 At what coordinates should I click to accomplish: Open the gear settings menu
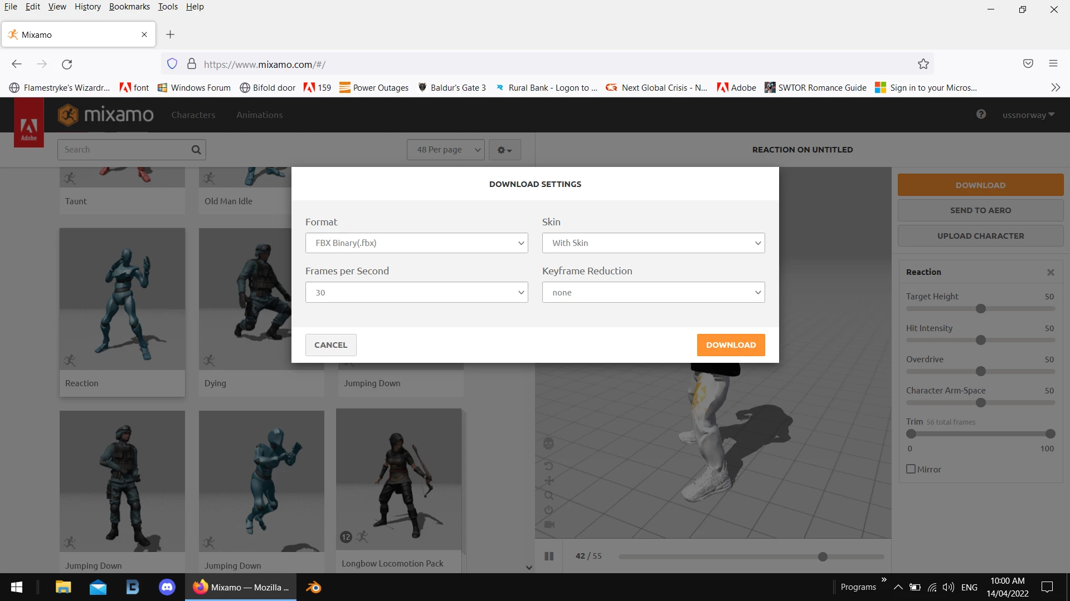504,150
